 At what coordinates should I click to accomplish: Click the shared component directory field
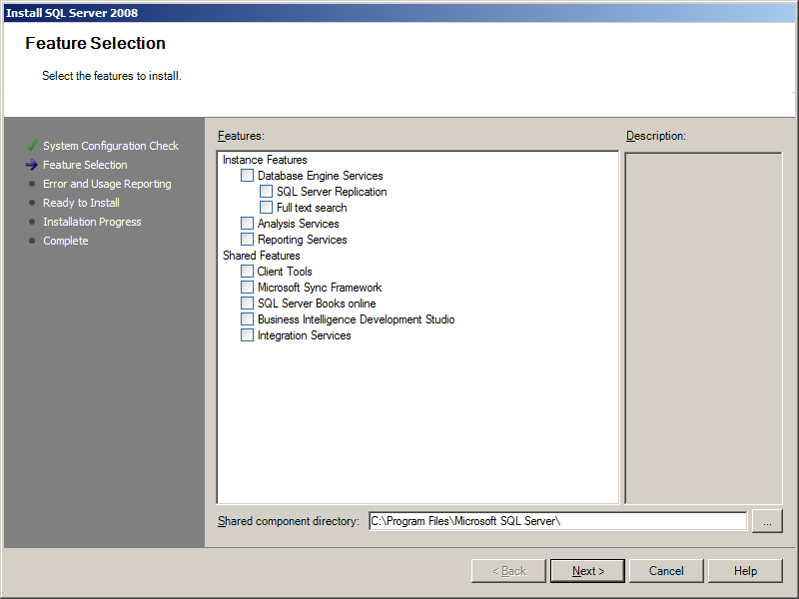tap(556, 521)
